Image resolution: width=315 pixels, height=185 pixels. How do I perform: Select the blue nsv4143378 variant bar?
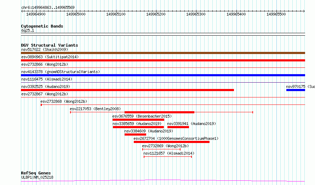pyautogui.click(x=163, y=75)
